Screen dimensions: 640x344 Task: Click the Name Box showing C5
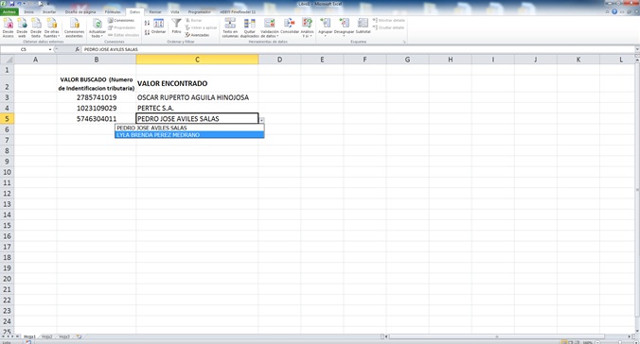[x=25, y=49]
